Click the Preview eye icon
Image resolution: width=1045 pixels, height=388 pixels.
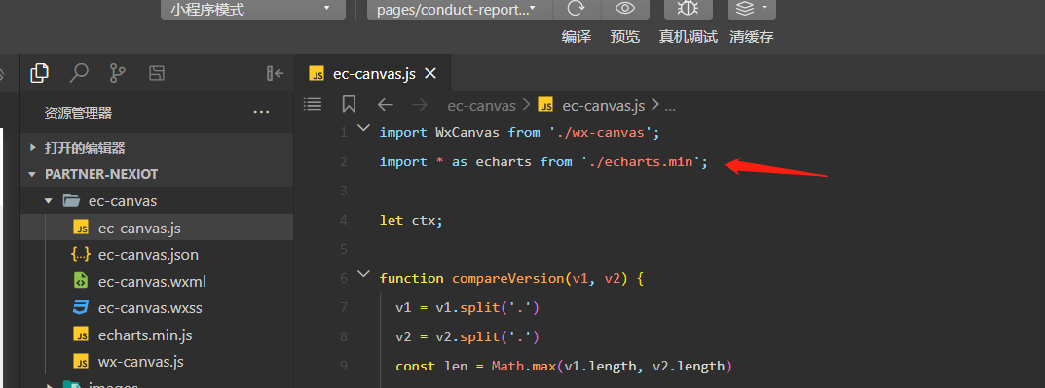click(624, 9)
